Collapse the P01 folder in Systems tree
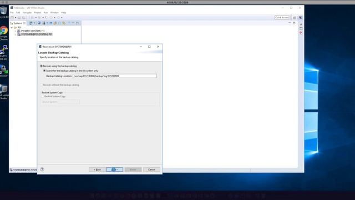Image resolution: width=355 pixels, height=200 pixels. 12,27
